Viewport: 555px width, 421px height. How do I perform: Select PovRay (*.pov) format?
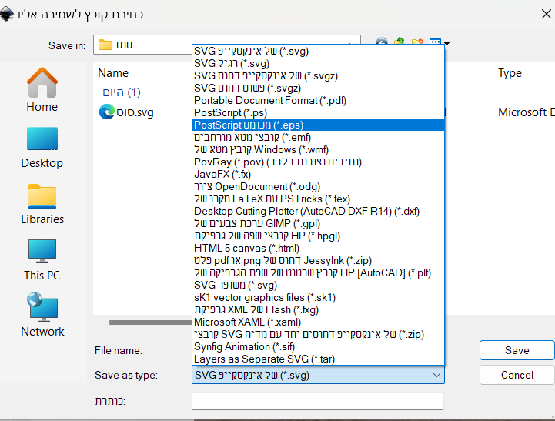coord(318,162)
